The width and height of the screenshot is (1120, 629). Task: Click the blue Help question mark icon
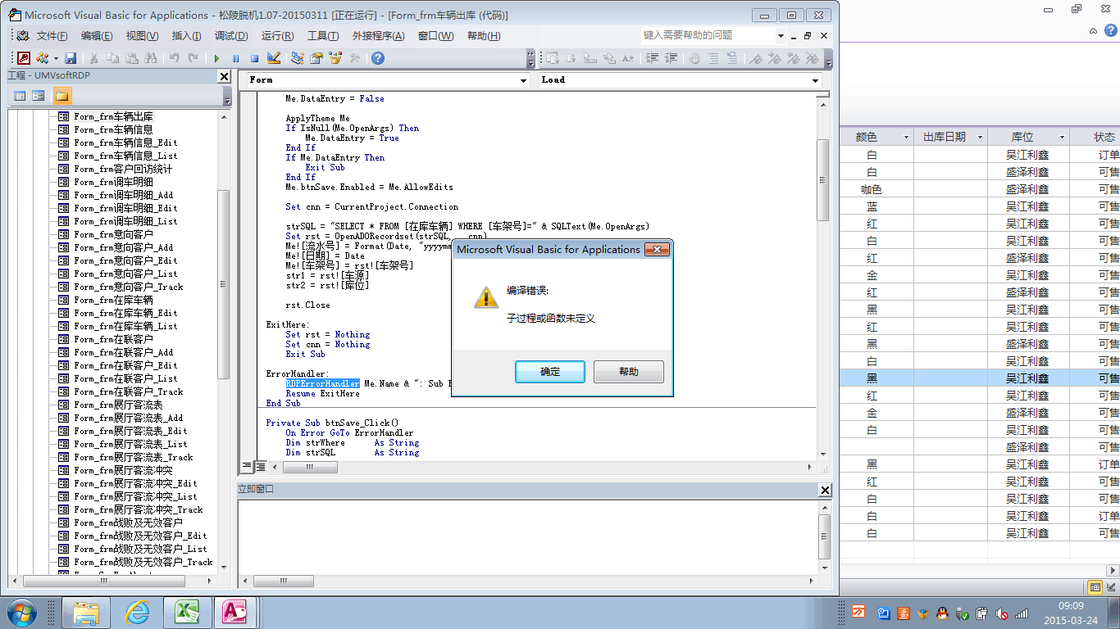(x=377, y=58)
